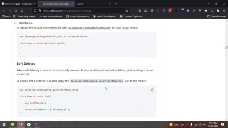
Task: Open the tracking protection shield icon
Action: pyautogui.click(x=35, y=11)
